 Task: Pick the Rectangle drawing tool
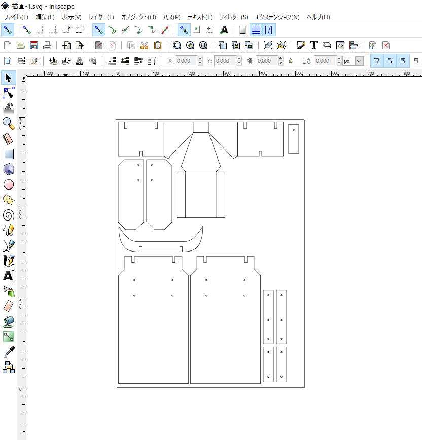[8, 153]
